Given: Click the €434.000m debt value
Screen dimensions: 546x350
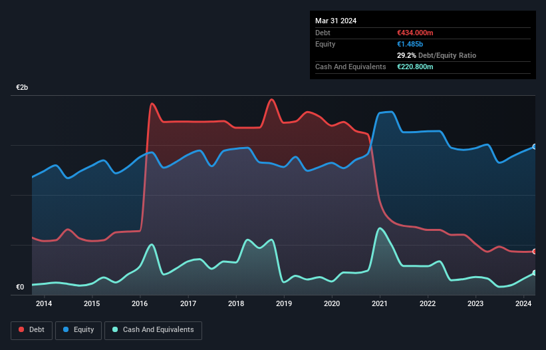Looking at the screenshot, I should [415, 33].
